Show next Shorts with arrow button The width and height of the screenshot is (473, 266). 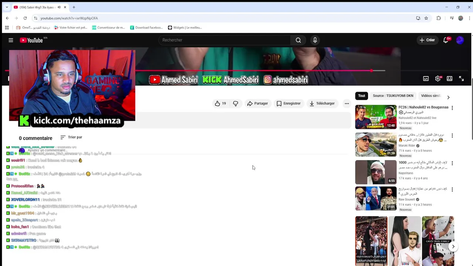coord(453,246)
